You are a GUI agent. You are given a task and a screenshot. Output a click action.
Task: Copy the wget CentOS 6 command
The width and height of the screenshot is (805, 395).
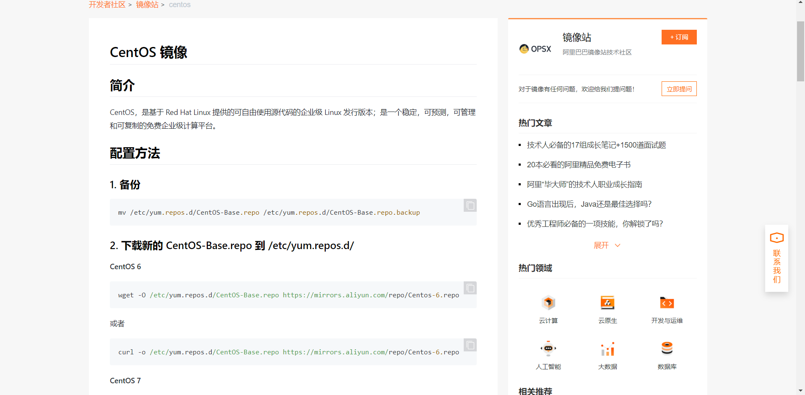[470, 288]
